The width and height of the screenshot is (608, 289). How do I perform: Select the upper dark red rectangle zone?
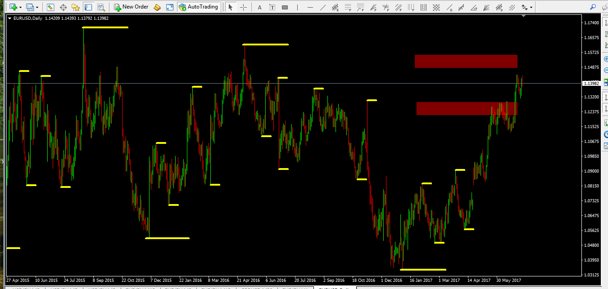click(466, 61)
